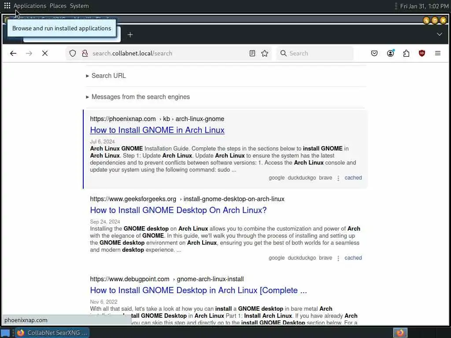
Task: Open the uBlock Origin extension
Action: click(x=422, y=53)
